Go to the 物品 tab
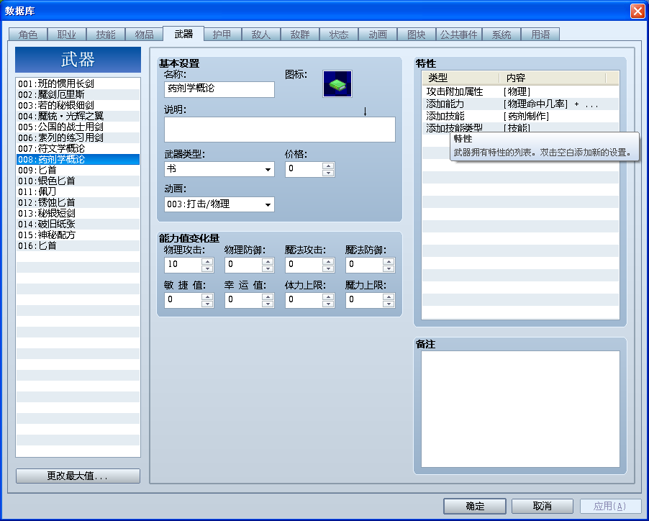 144,35
